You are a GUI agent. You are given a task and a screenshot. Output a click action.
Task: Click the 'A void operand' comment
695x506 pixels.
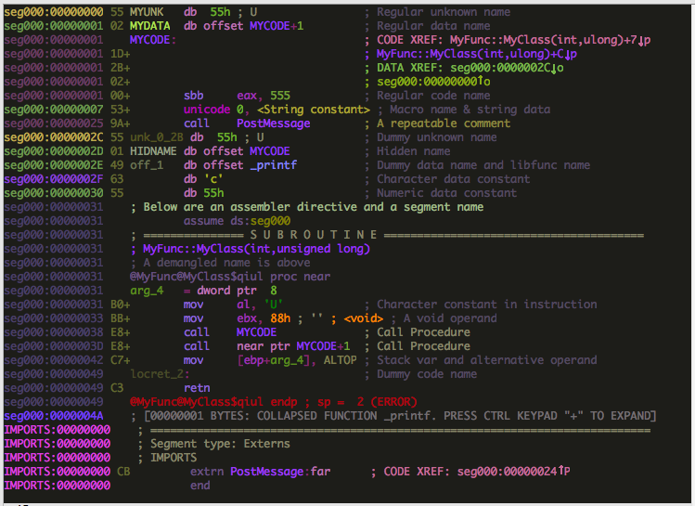tap(450, 318)
